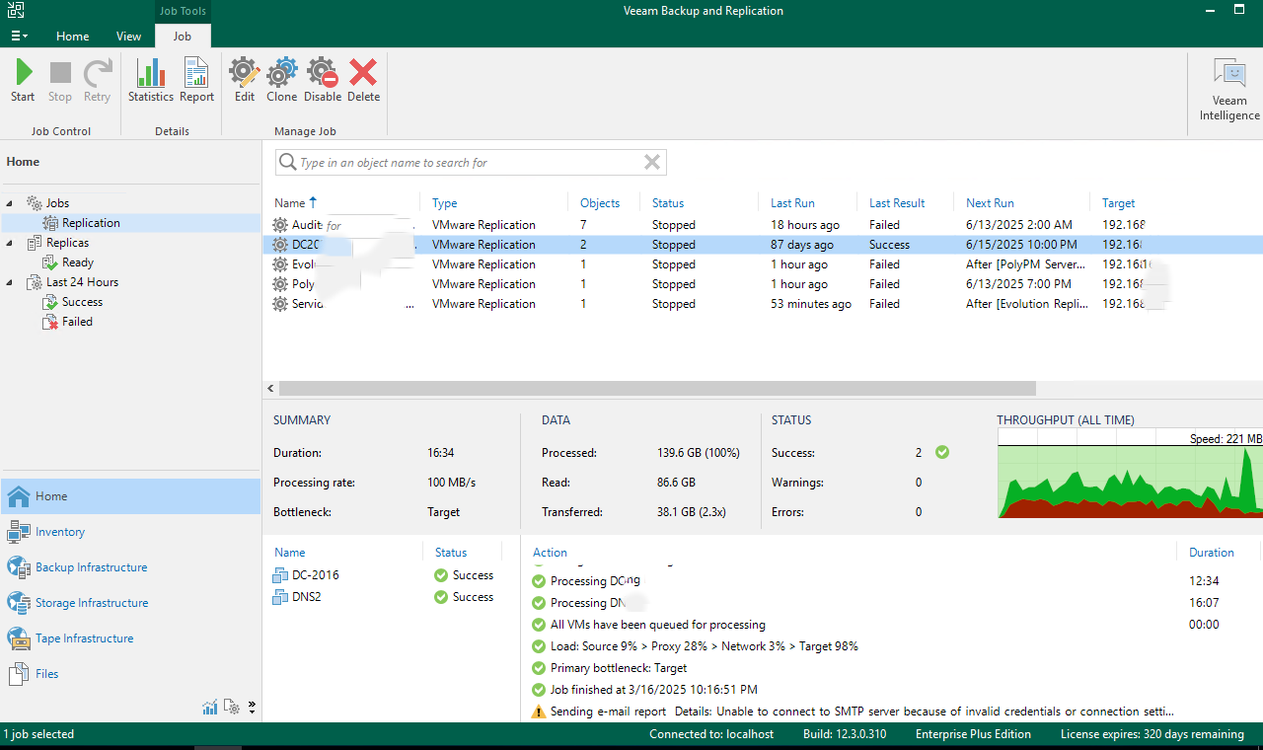Open job Statistics from the ribbon
The height and width of the screenshot is (750, 1263).
pos(150,80)
